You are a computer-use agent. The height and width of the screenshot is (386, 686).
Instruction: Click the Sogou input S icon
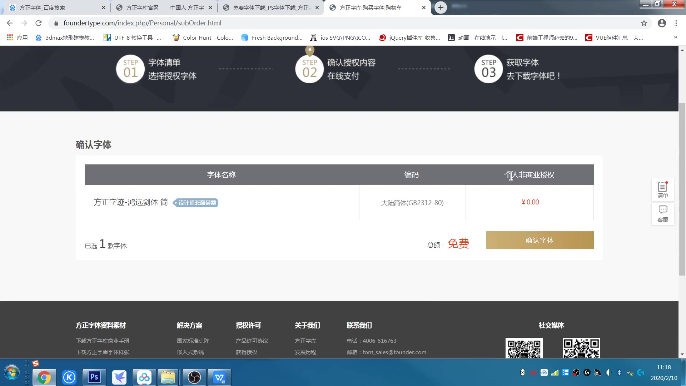35,363
